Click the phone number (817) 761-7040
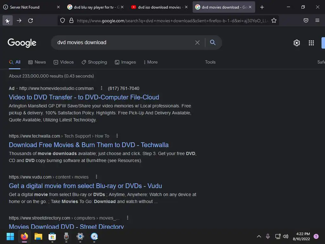325x244 pixels. 123,88
